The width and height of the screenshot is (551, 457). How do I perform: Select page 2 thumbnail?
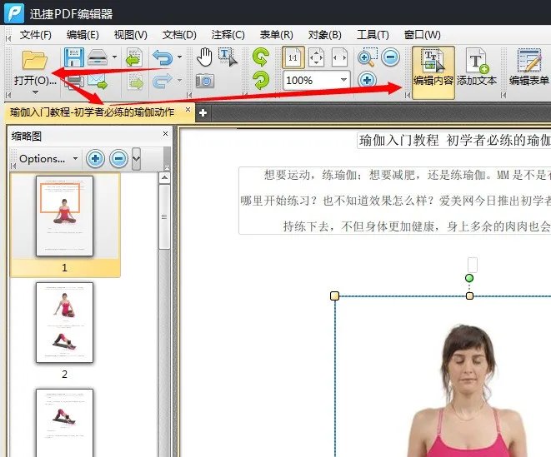click(x=65, y=323)
